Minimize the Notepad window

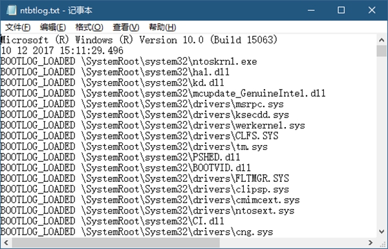pyautogui.click(x=311, y=10)
